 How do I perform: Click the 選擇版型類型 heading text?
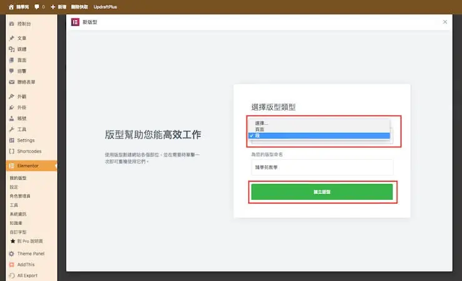273,107
